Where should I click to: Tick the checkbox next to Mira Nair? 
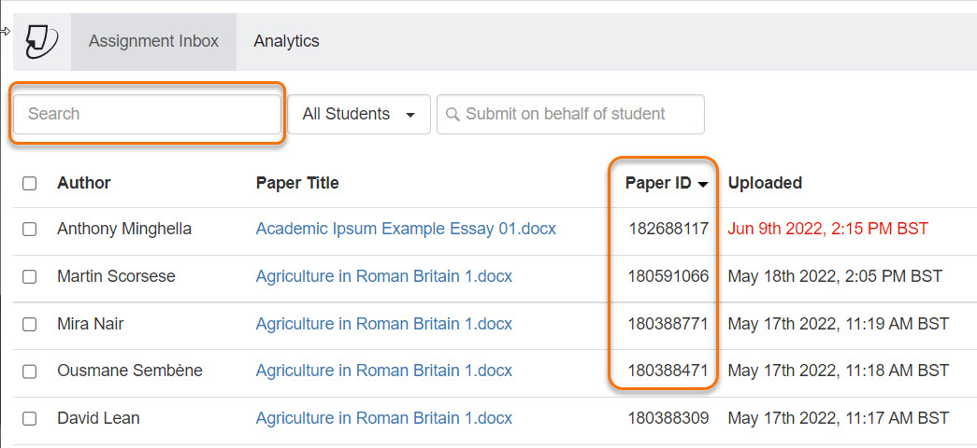click(x=30, y=324)
